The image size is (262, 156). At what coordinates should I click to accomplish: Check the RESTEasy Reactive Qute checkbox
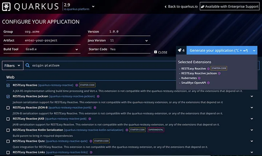click(8, 141)
